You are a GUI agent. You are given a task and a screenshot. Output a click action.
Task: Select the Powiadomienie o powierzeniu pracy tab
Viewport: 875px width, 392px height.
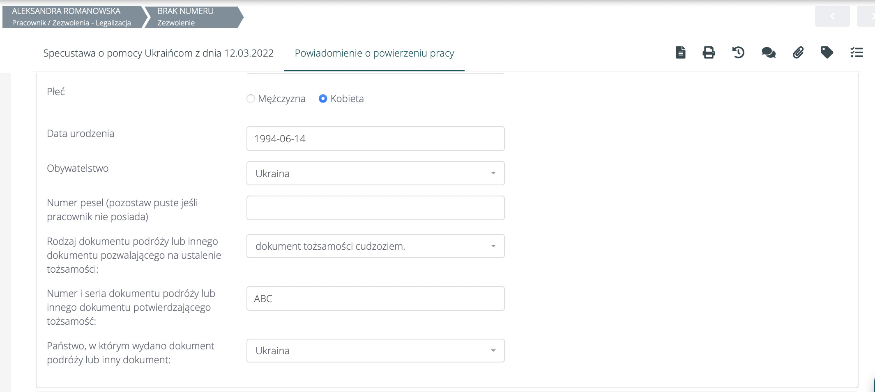374,53
